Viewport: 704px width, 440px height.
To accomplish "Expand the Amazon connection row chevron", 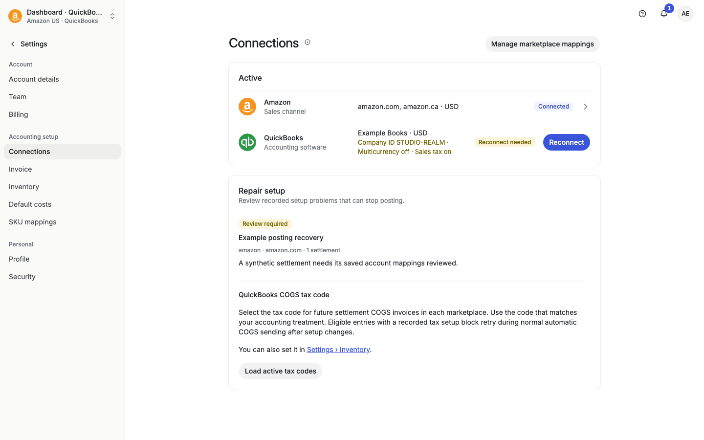I will point(585,107).
